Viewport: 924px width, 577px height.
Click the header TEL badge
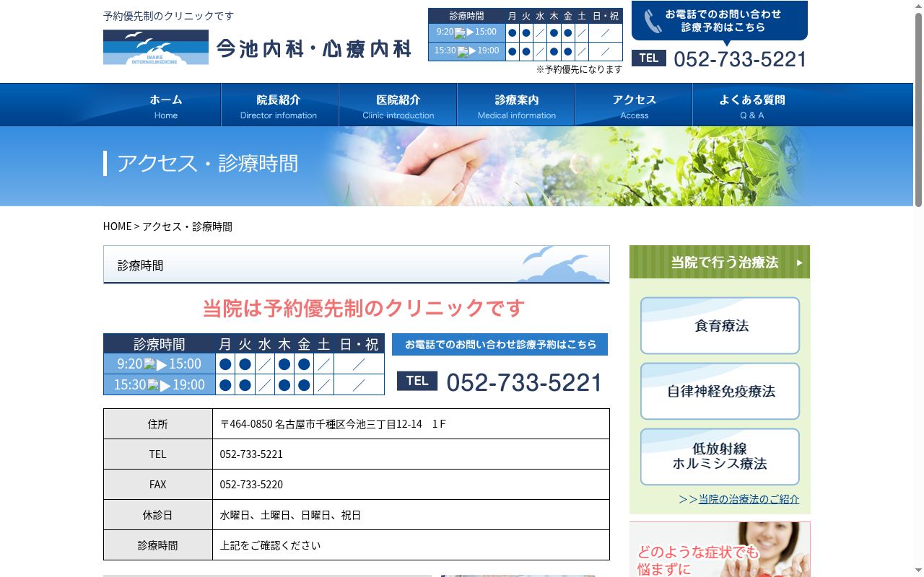[649, 58]
